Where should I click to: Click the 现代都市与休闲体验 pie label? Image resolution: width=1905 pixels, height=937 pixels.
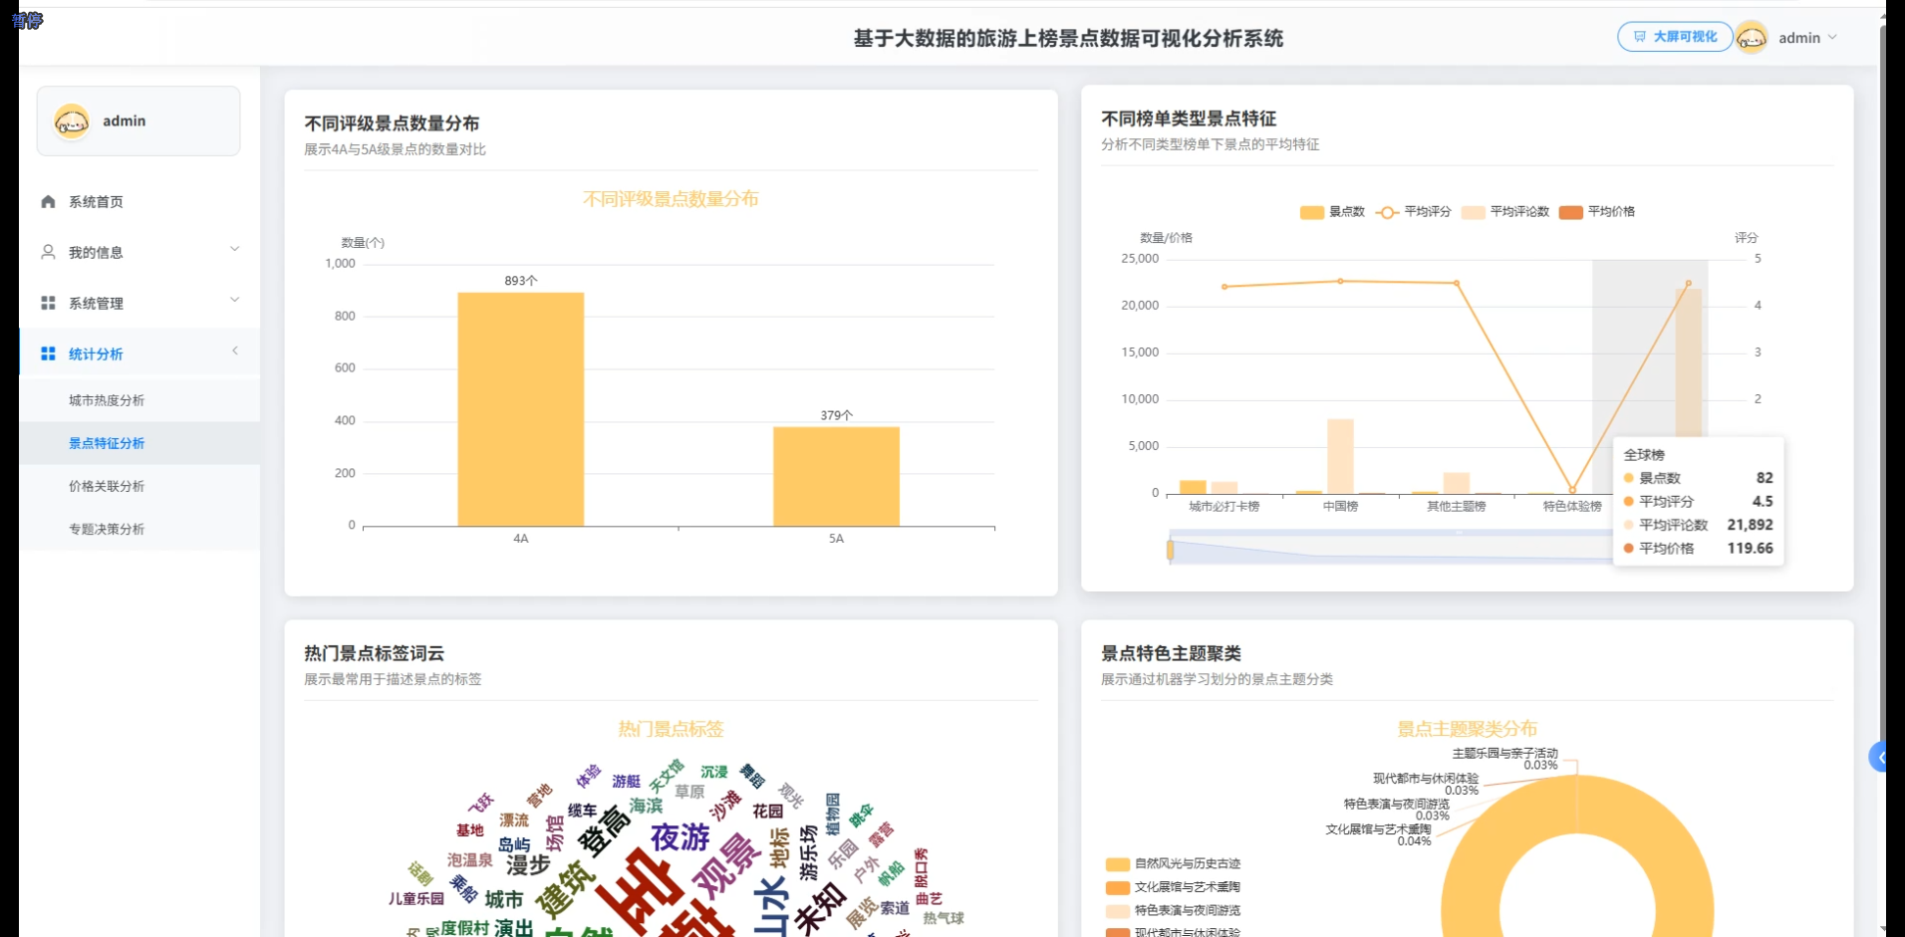pos(1426,779)
